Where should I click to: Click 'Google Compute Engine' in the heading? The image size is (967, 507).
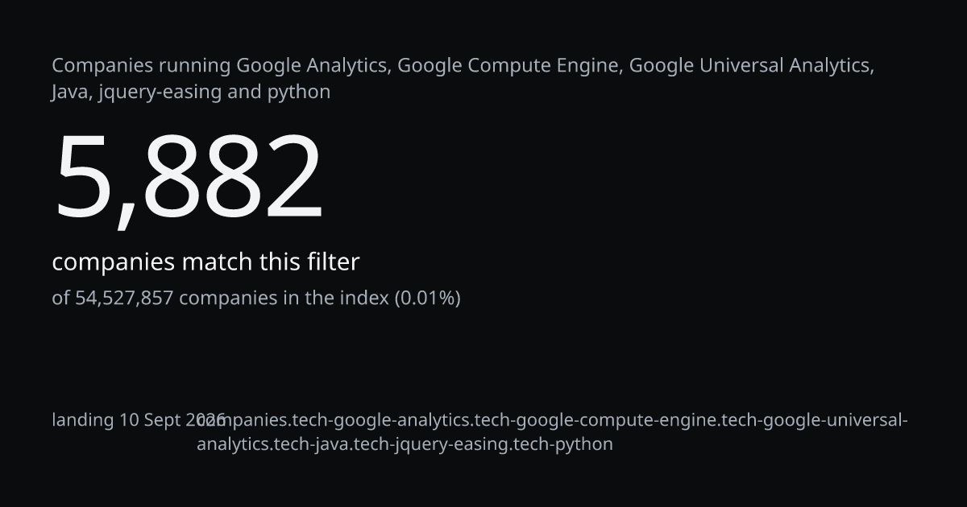[x=510, y=66]
